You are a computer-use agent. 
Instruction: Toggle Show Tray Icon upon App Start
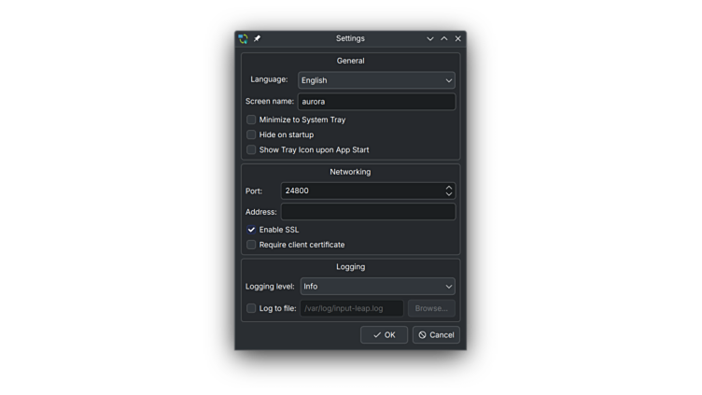(x=251, y=149)
